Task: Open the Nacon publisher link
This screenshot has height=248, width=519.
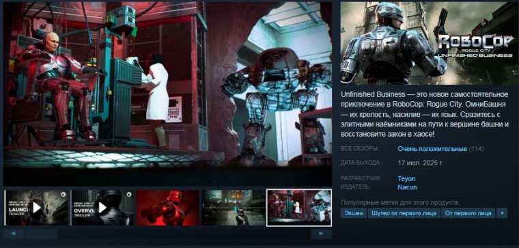Action: pyautogui.click(x=407, y=187)
